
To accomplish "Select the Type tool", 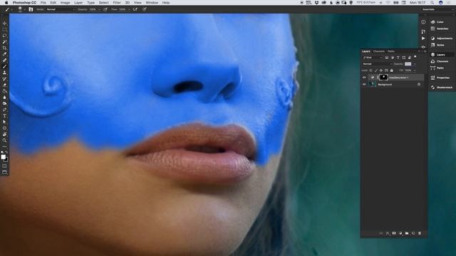I will 4,116.
